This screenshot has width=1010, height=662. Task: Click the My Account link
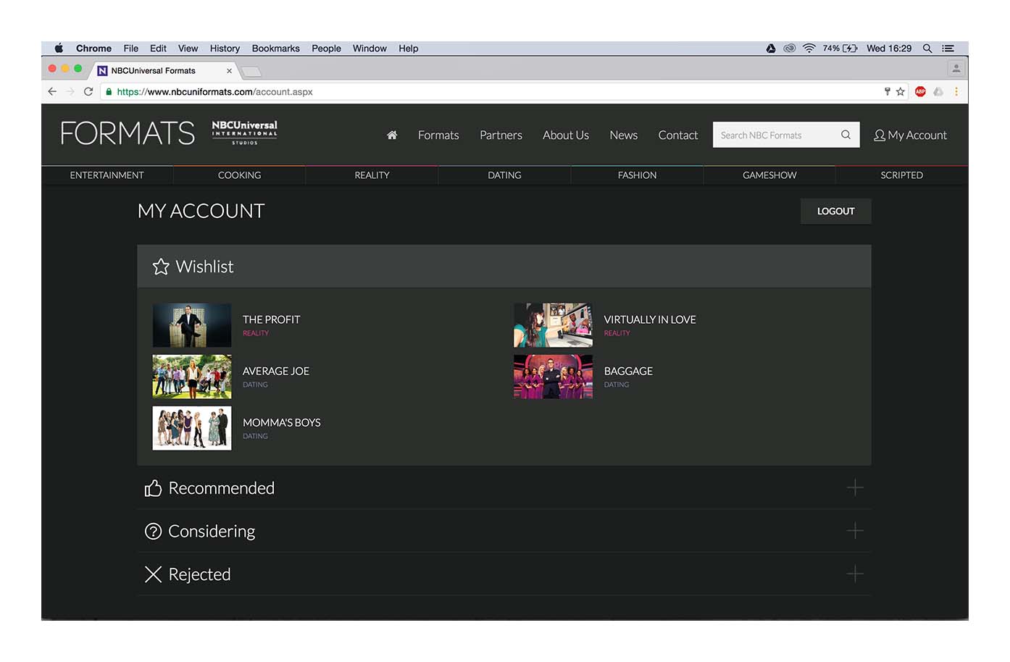[910, 135]
